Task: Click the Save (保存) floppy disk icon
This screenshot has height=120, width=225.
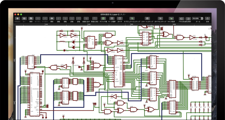Action: pyautogui.click(x=31, y=18)
